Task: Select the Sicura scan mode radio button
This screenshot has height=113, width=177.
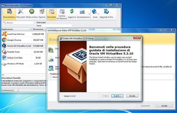Action: 51,77
